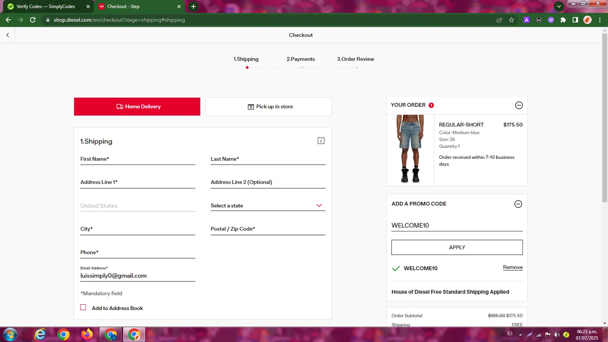Click into First Name field
Viewport: 608px width, 342px height.
pos(138,159)
